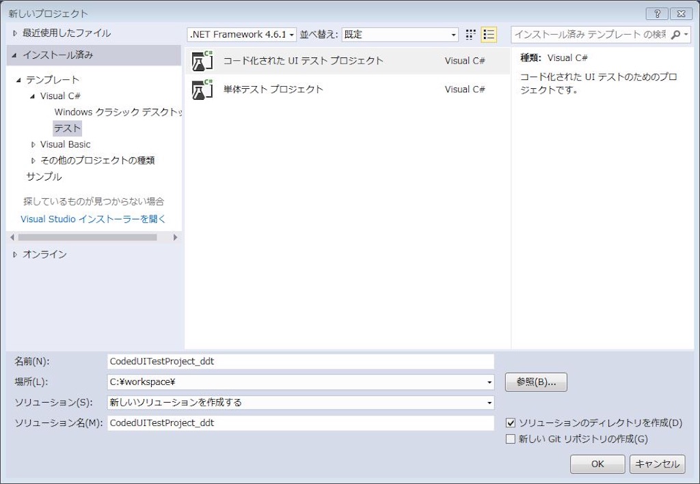Select コード化された UI テスト プロジェクト template
The image size is (700, 484).
coord(347,61)
